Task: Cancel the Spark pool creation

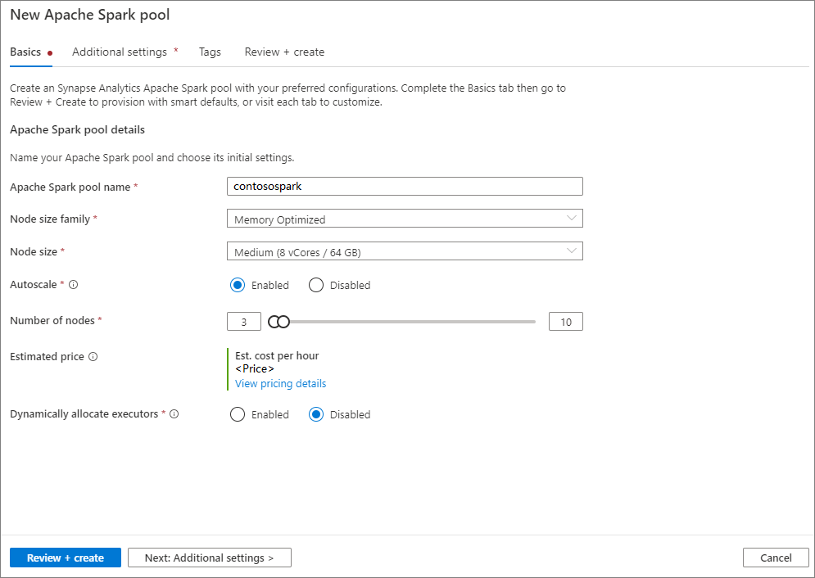Action: pyautogui.click(x=775, y=557)
